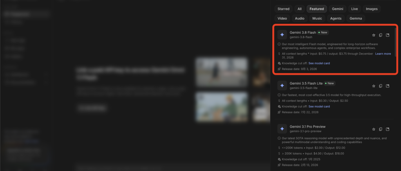This screenshot has width=401, height=171.
Task: Star the Gemini 3.8 Flash model
Action: (x=374, y=35)
